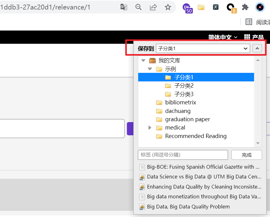Screen dimensions: 270x217
Task: Collapse the 我的文库 tree node
Action: point(143,60)
